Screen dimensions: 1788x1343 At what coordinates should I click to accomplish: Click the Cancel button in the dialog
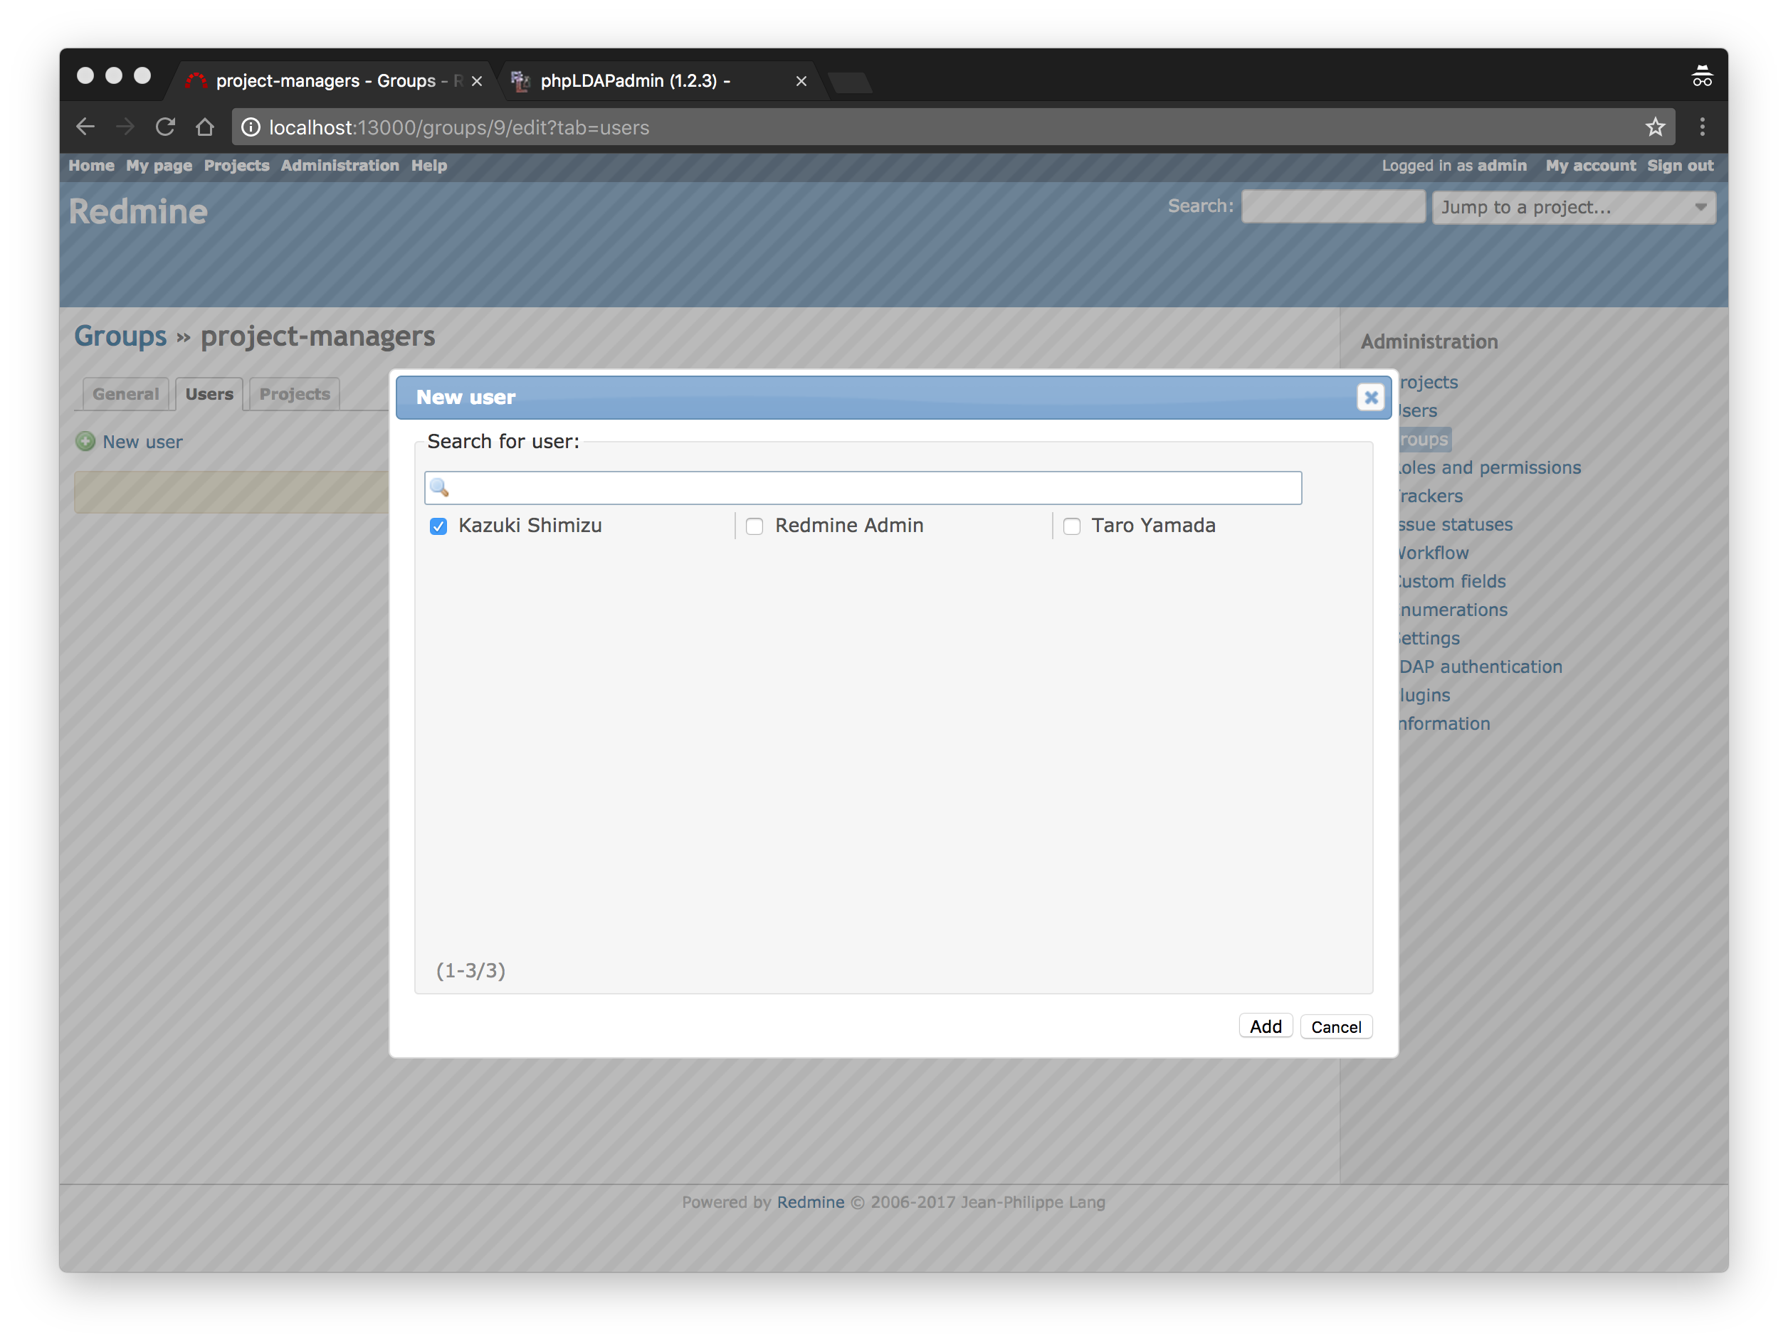(x=1335, y=1026)
